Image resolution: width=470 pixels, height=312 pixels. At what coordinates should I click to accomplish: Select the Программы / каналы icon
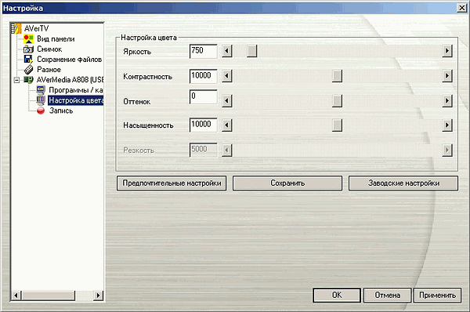[41, 90]
